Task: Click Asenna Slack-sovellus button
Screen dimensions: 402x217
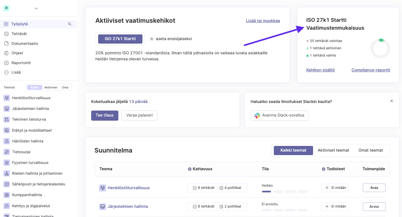Action: pos(280,115)
